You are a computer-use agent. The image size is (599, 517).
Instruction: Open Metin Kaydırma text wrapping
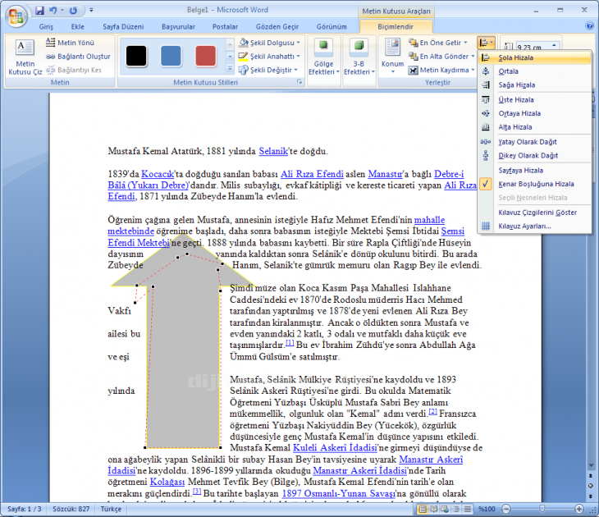[x=441, y=71]
